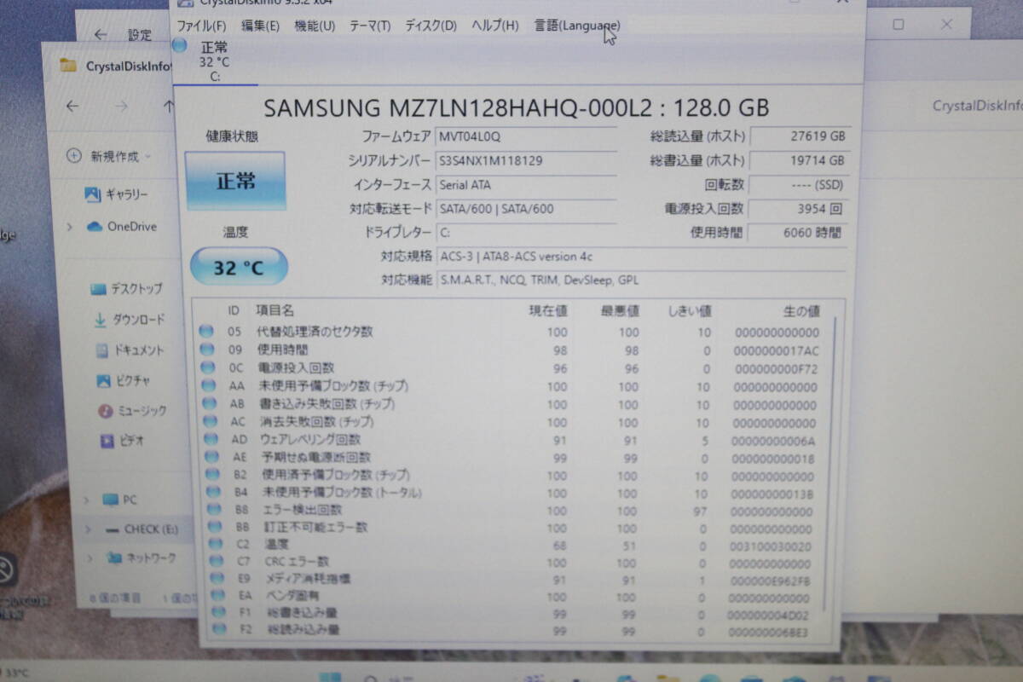Click the CrystalDiskInfo folder icon in Explorer
Viewport: 1023px width, 682px height.
(70, 65)
